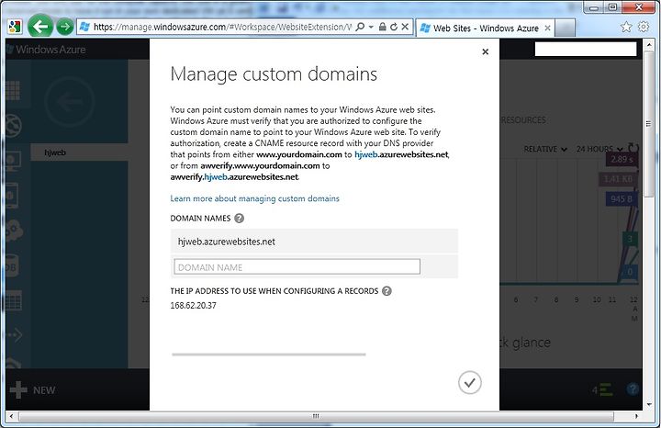
Task: Refresh the page with the reload icon
Action: (394, 27)
